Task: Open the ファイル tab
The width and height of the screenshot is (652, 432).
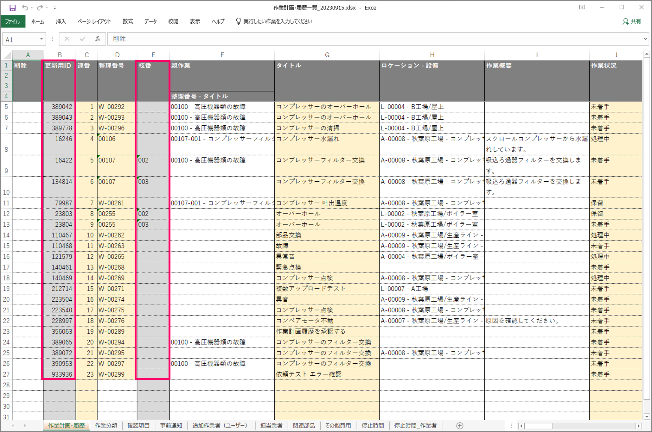Action: click(x=13, y=22)
